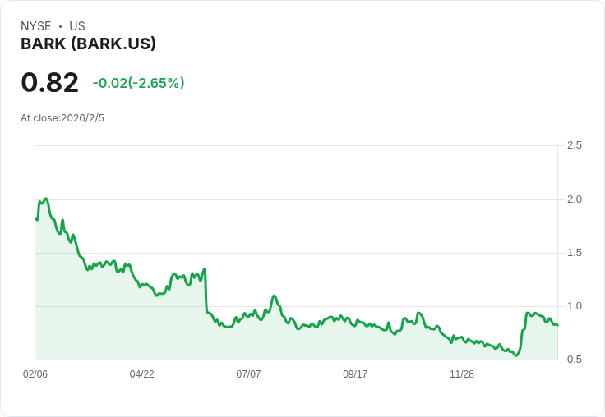Click the final data point of the line
This screenshot has height=417, width=605.
pyautogui.click(x=557, y=325)
